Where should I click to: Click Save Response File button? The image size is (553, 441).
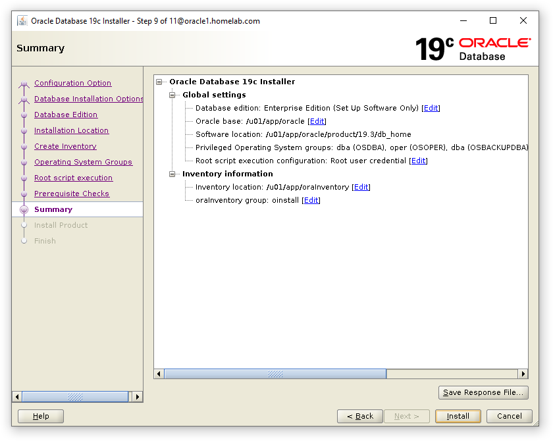(x=483, y=392)
